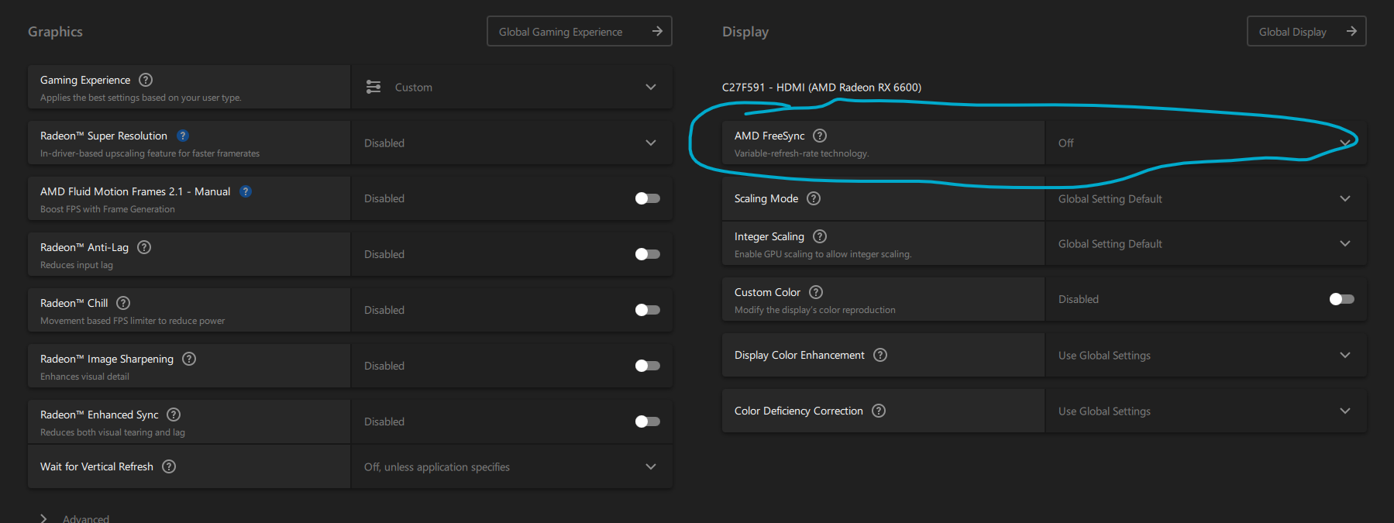Click help icon beside Radeon Image Sharpening
1394x523 pixels.
(189, 359)
